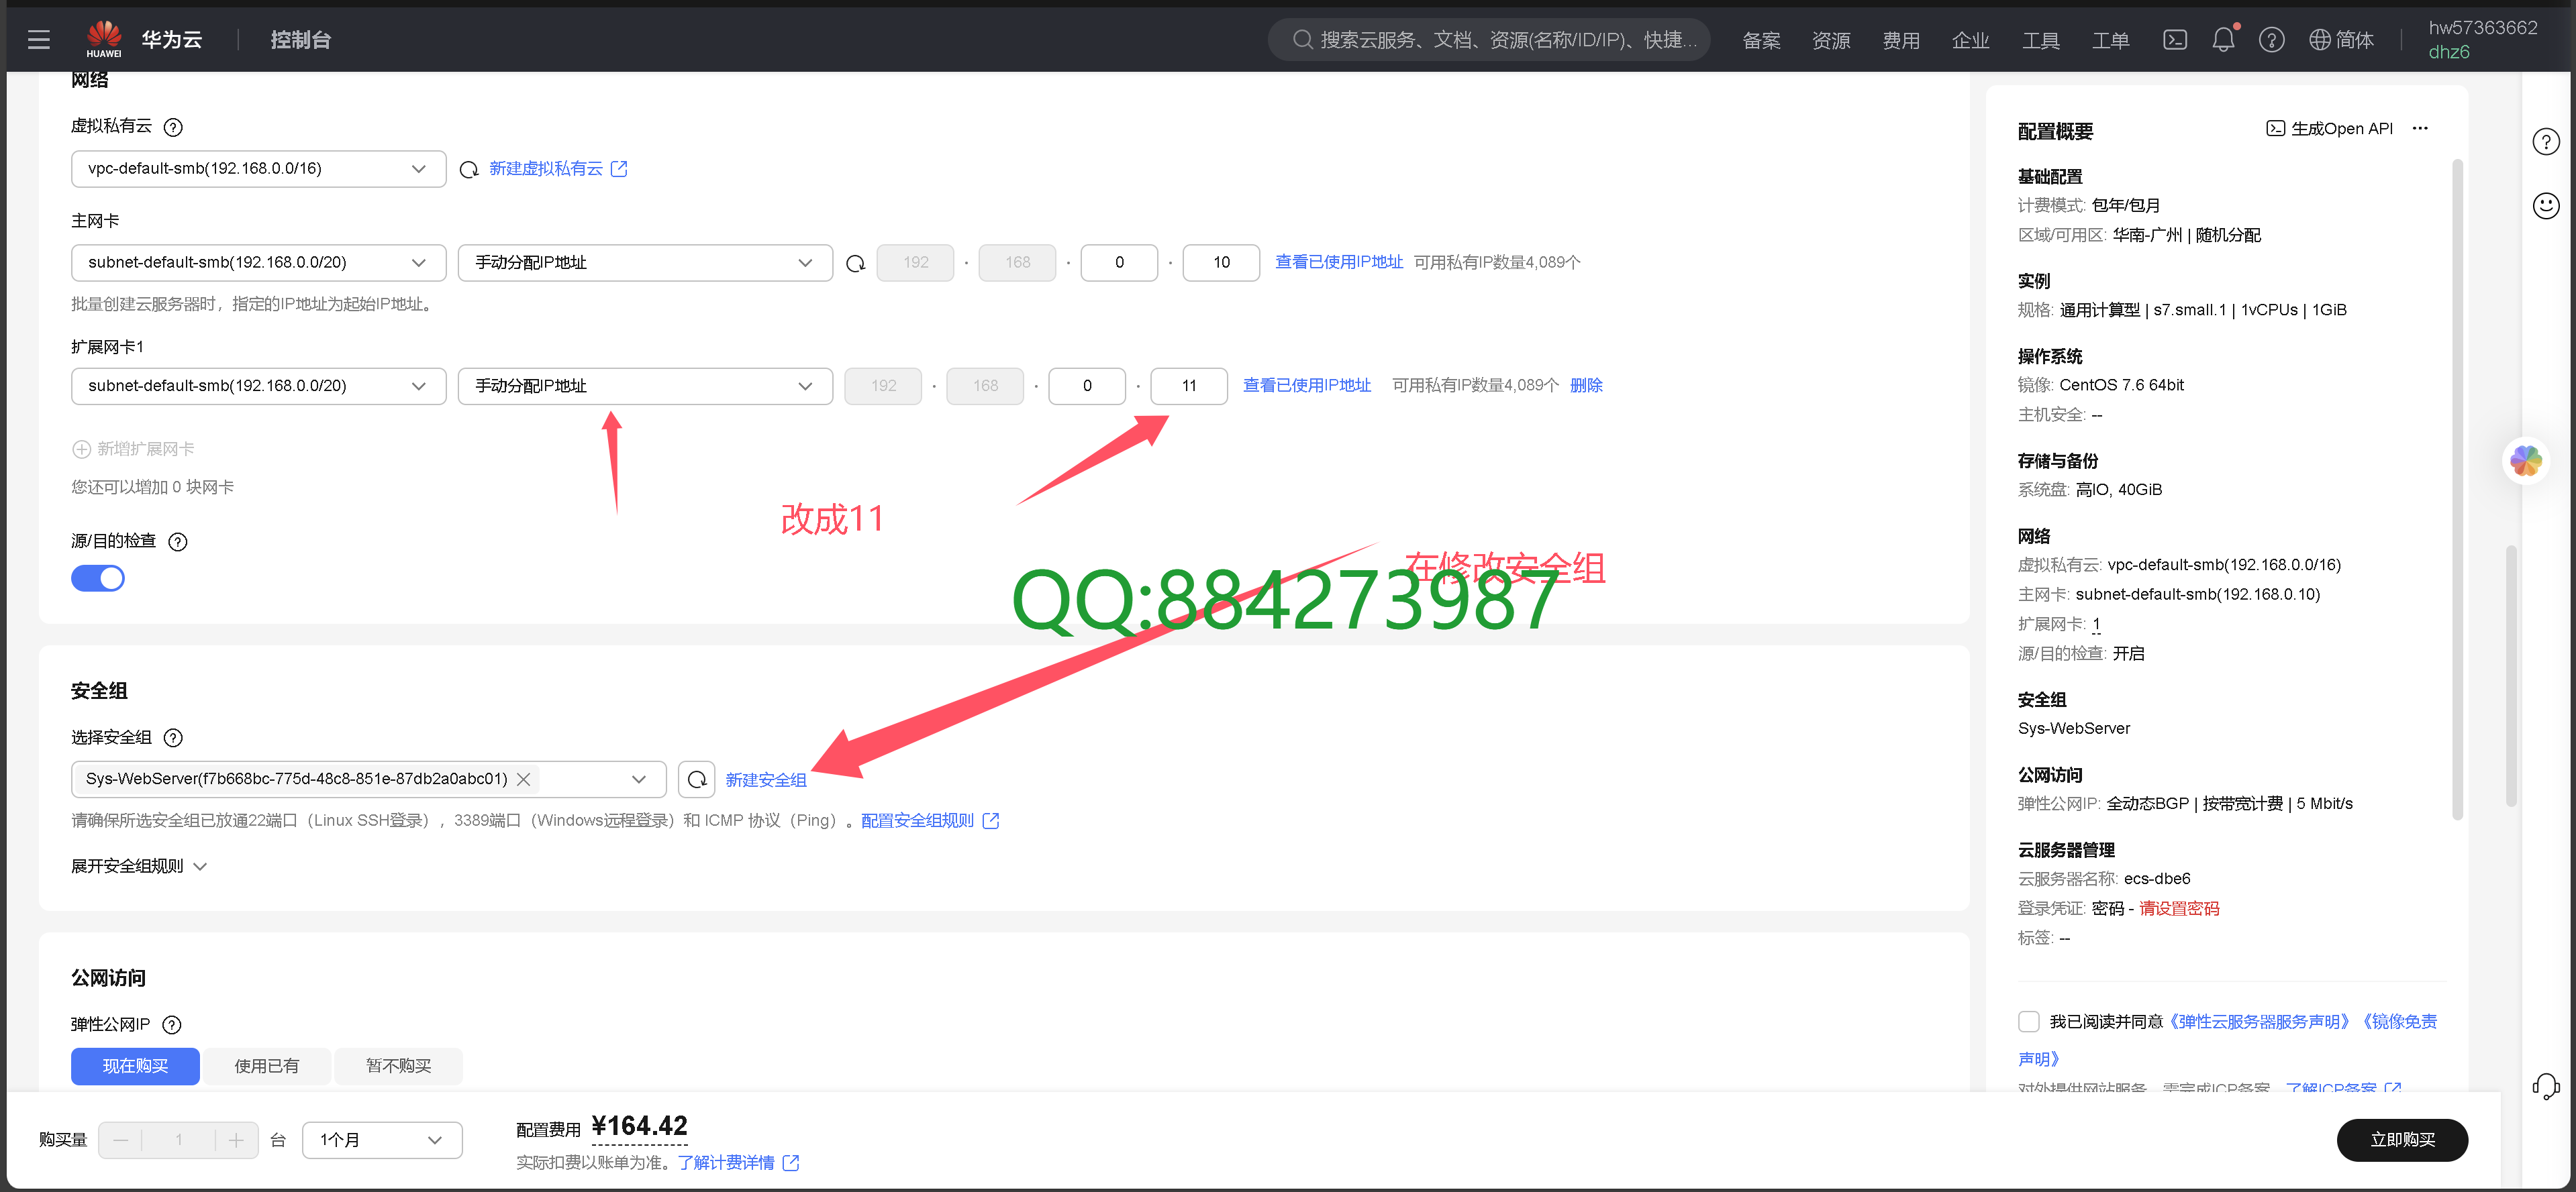Image resolution: width=2576 pixels, height=1192 pixels.
Task: Select 暂不购买 for elastic public IP
Action: (x=398, y=1066)
